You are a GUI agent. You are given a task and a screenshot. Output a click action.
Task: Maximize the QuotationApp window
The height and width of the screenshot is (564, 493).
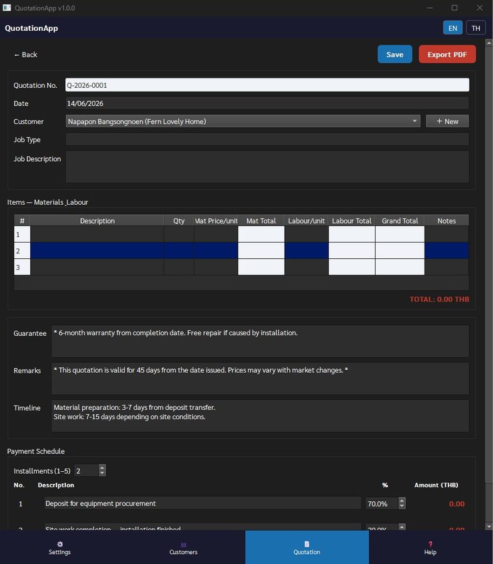[455, 8]
